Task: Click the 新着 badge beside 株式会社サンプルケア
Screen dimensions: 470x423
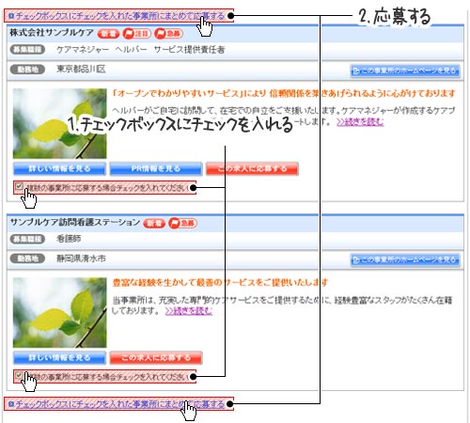Action: tap(108, 34)
